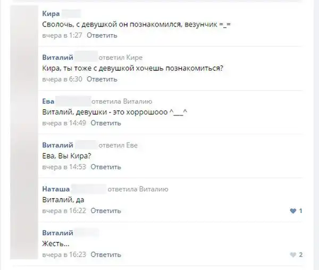Click the heart on the "Жесть..." comment
The width and height of the screenshot is (319, 270).
click(293, 255)
